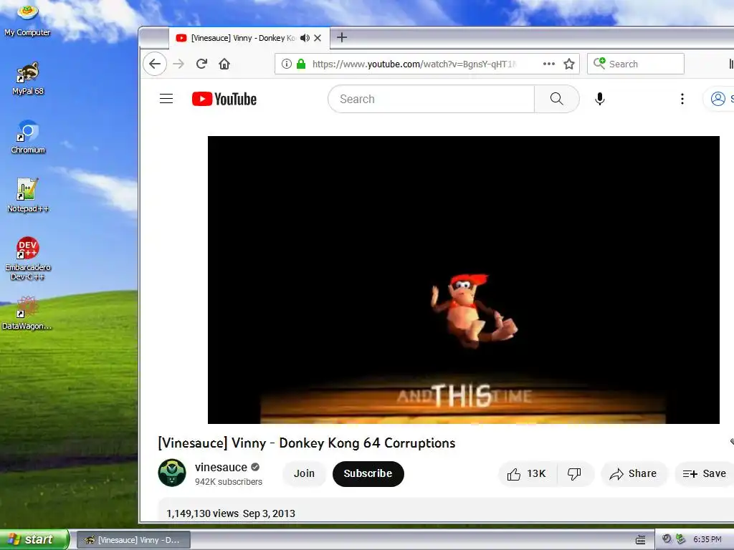View connection security via the green padlock
Image resolution: width=734 pixels, height=550 pixels.
tap(301, 64)
